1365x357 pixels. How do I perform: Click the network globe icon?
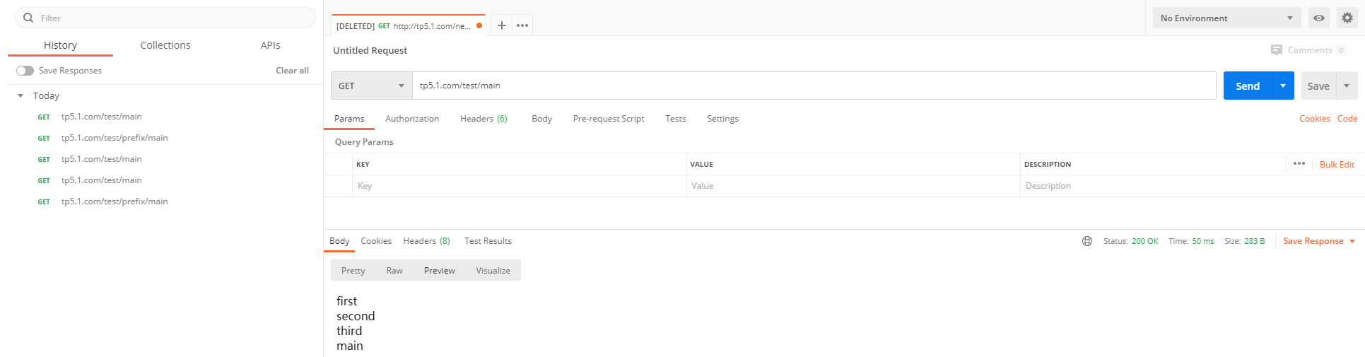click(x=1087, y=241)
